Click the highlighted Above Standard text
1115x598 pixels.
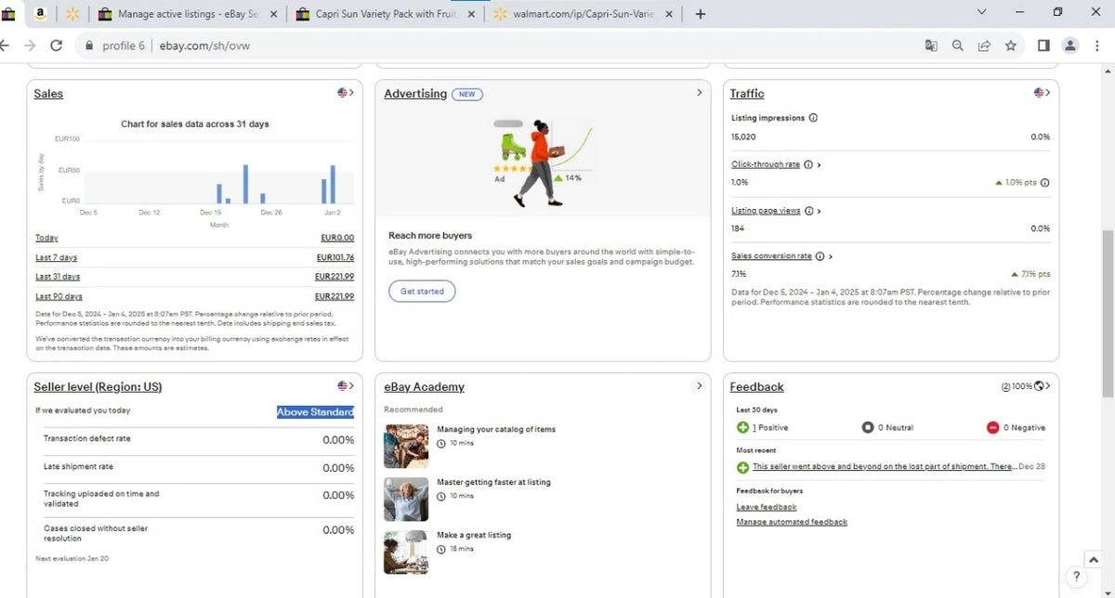pos(315,412)
